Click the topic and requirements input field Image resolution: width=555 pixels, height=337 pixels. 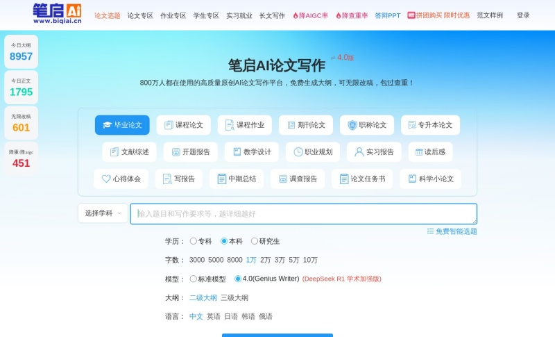304,214
